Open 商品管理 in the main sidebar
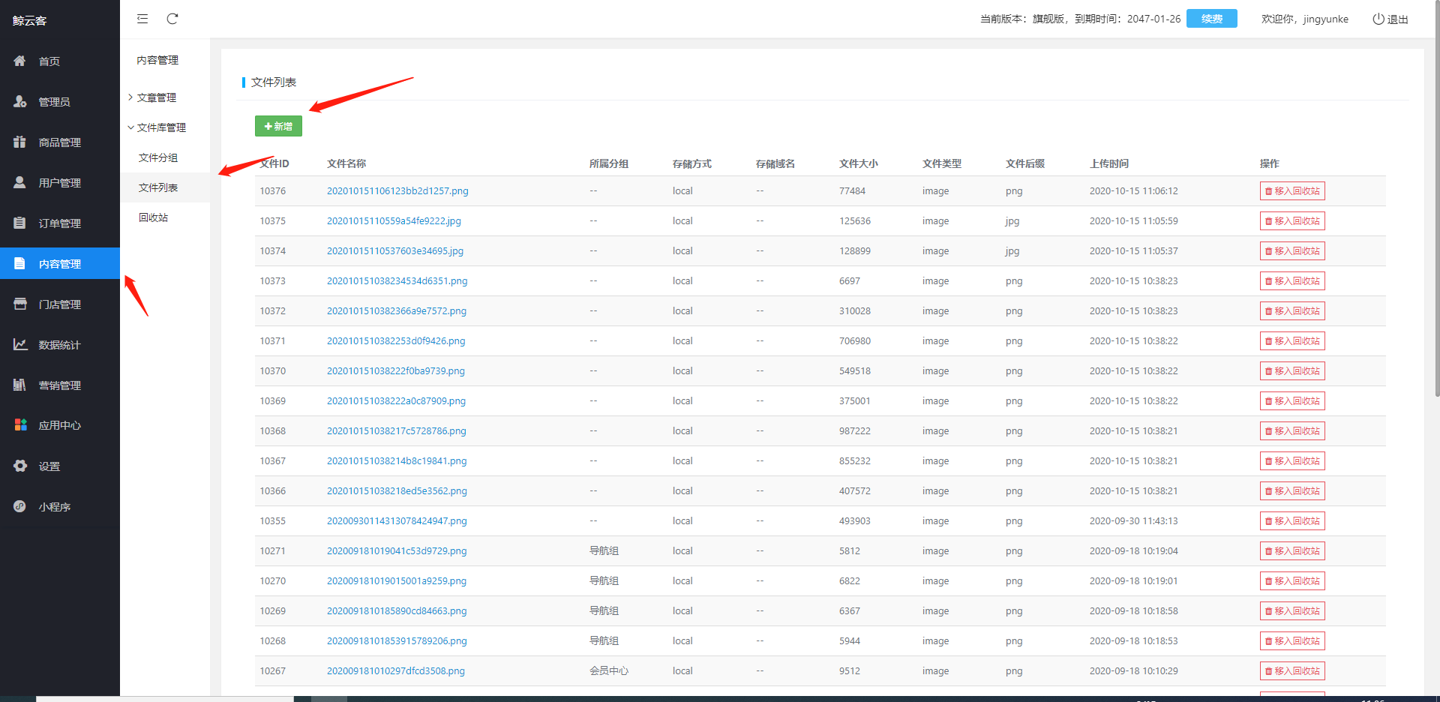1440x702 pixels. [60, 142]
